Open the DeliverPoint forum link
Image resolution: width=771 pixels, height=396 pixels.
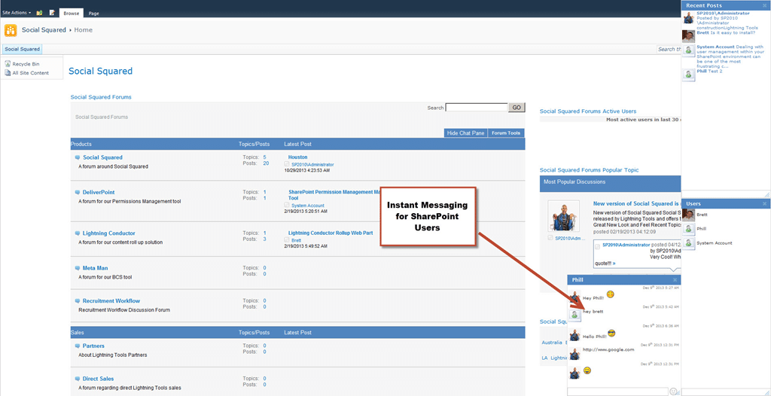pos(99,192)
